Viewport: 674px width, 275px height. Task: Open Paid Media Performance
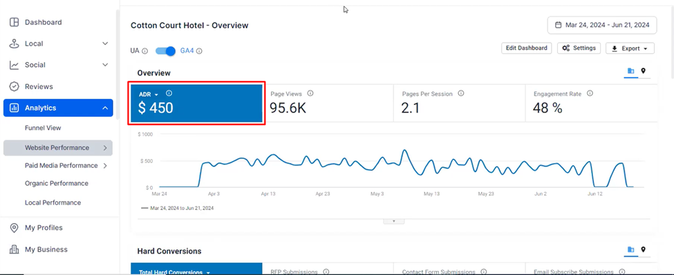[61, 165]
